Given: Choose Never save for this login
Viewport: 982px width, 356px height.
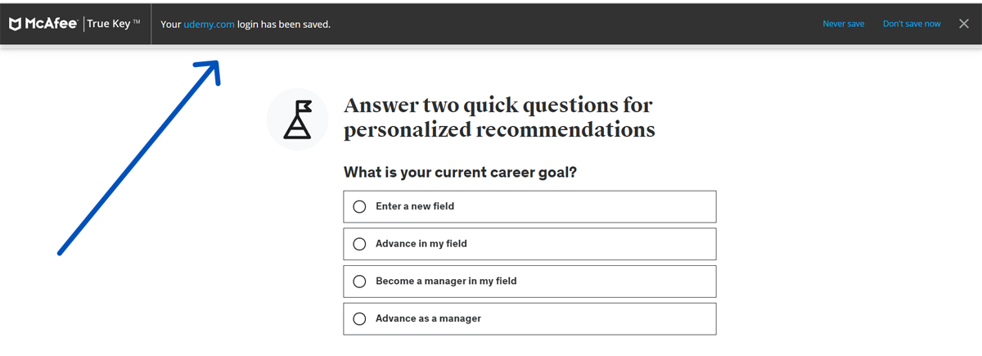Looking at the screenshot, I should pos(843,25).
